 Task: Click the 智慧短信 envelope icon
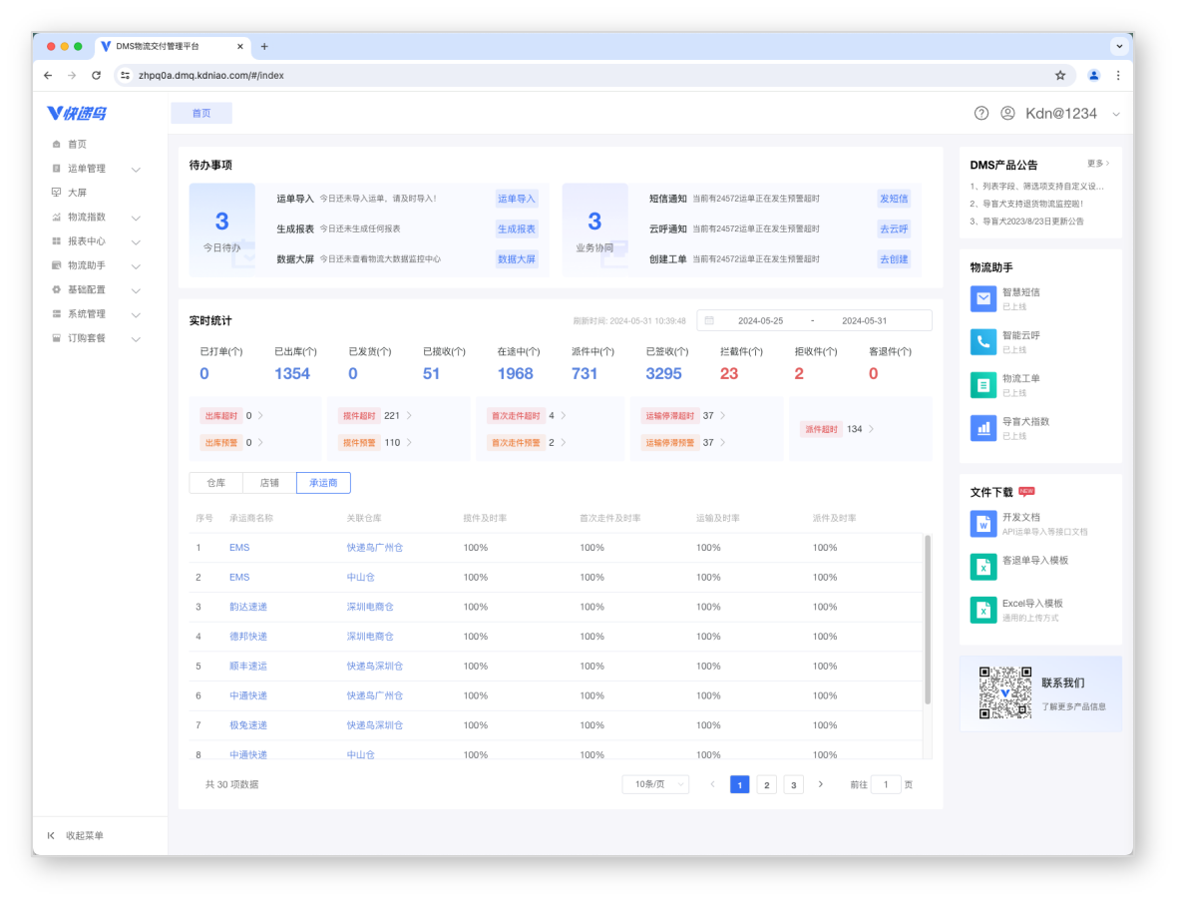(x=983, y=298)
